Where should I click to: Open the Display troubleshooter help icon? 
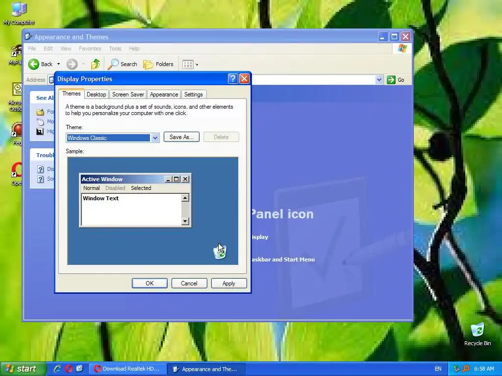(40, 169)
